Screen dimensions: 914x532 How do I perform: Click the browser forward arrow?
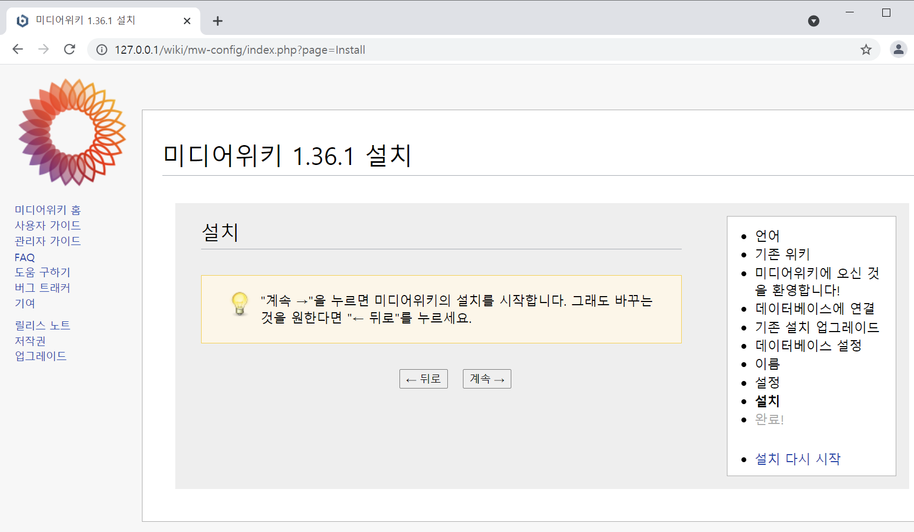44,49
